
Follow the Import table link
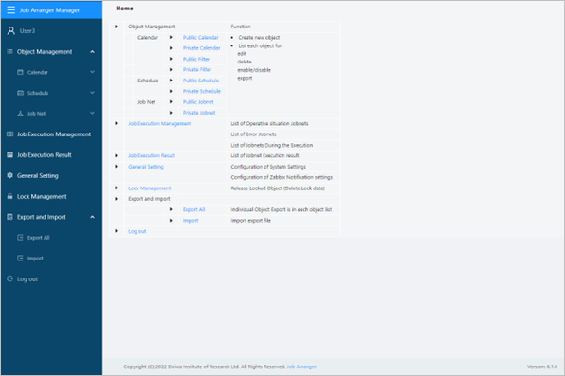click(x=191, y=221)
